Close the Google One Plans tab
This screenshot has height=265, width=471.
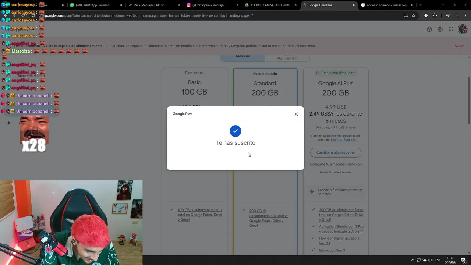pos(354,5)
